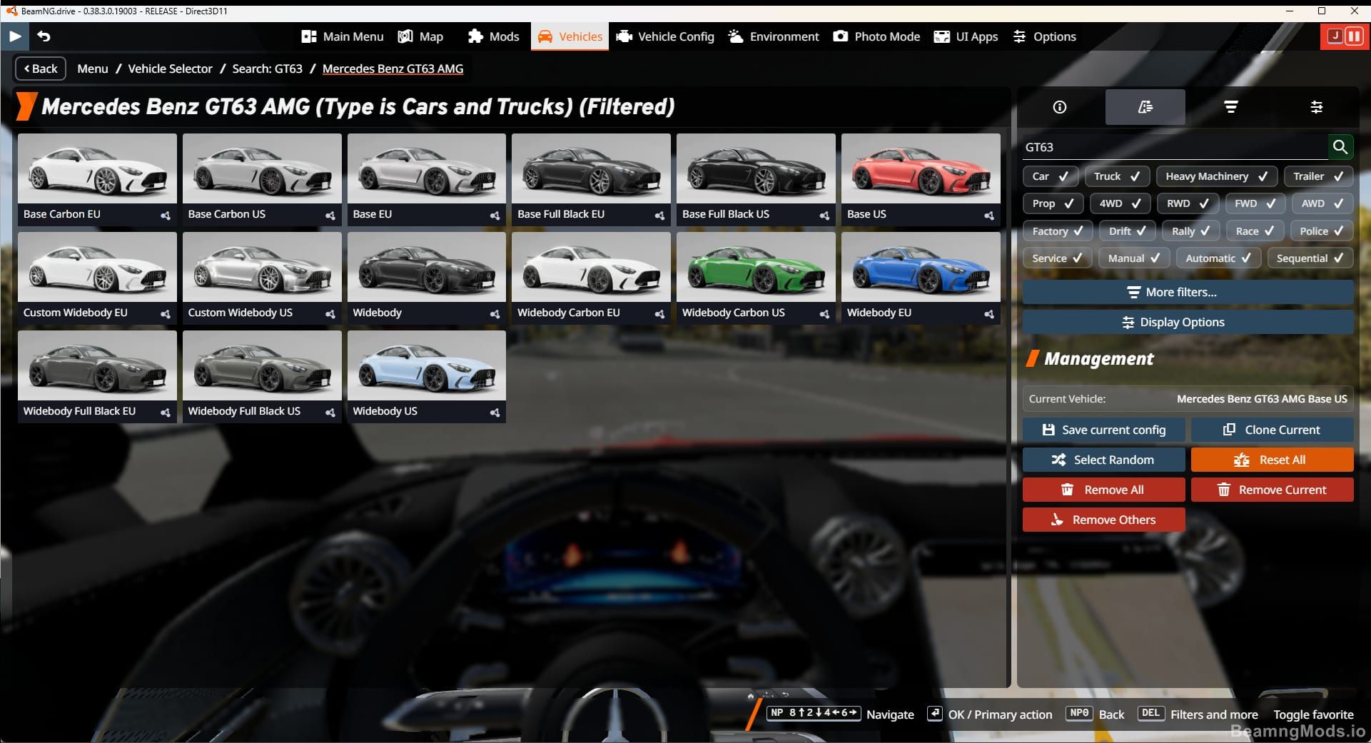Open the display options sliders tab

(x=1317, y=107)
